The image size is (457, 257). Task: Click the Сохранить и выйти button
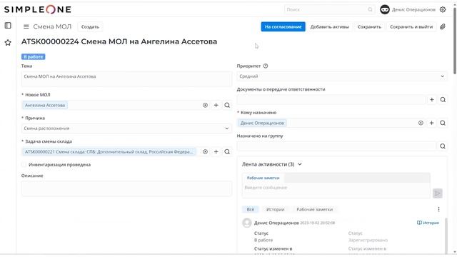coord(411,27)
